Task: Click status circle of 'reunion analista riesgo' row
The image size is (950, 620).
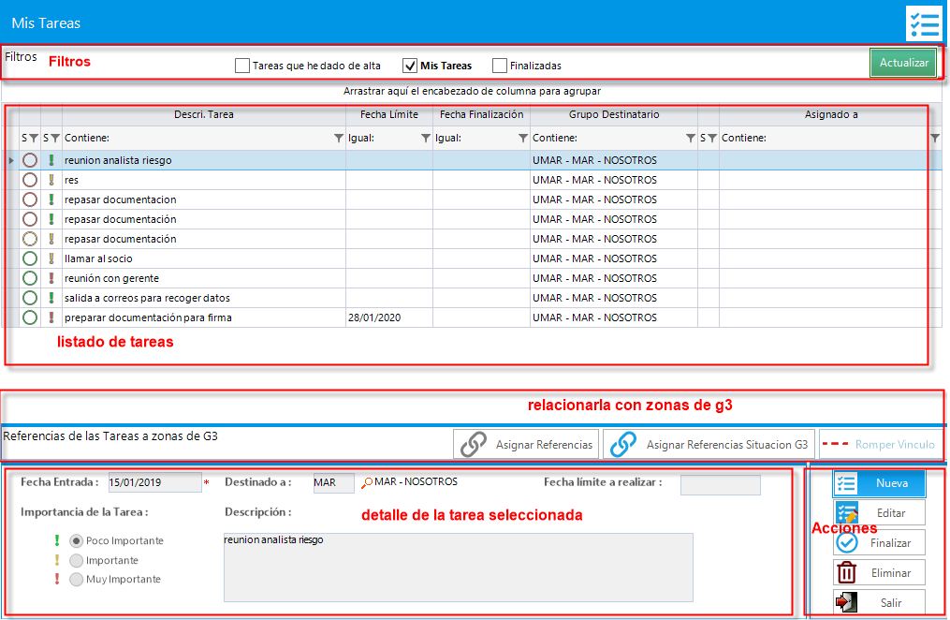Action: pos(30,160)
